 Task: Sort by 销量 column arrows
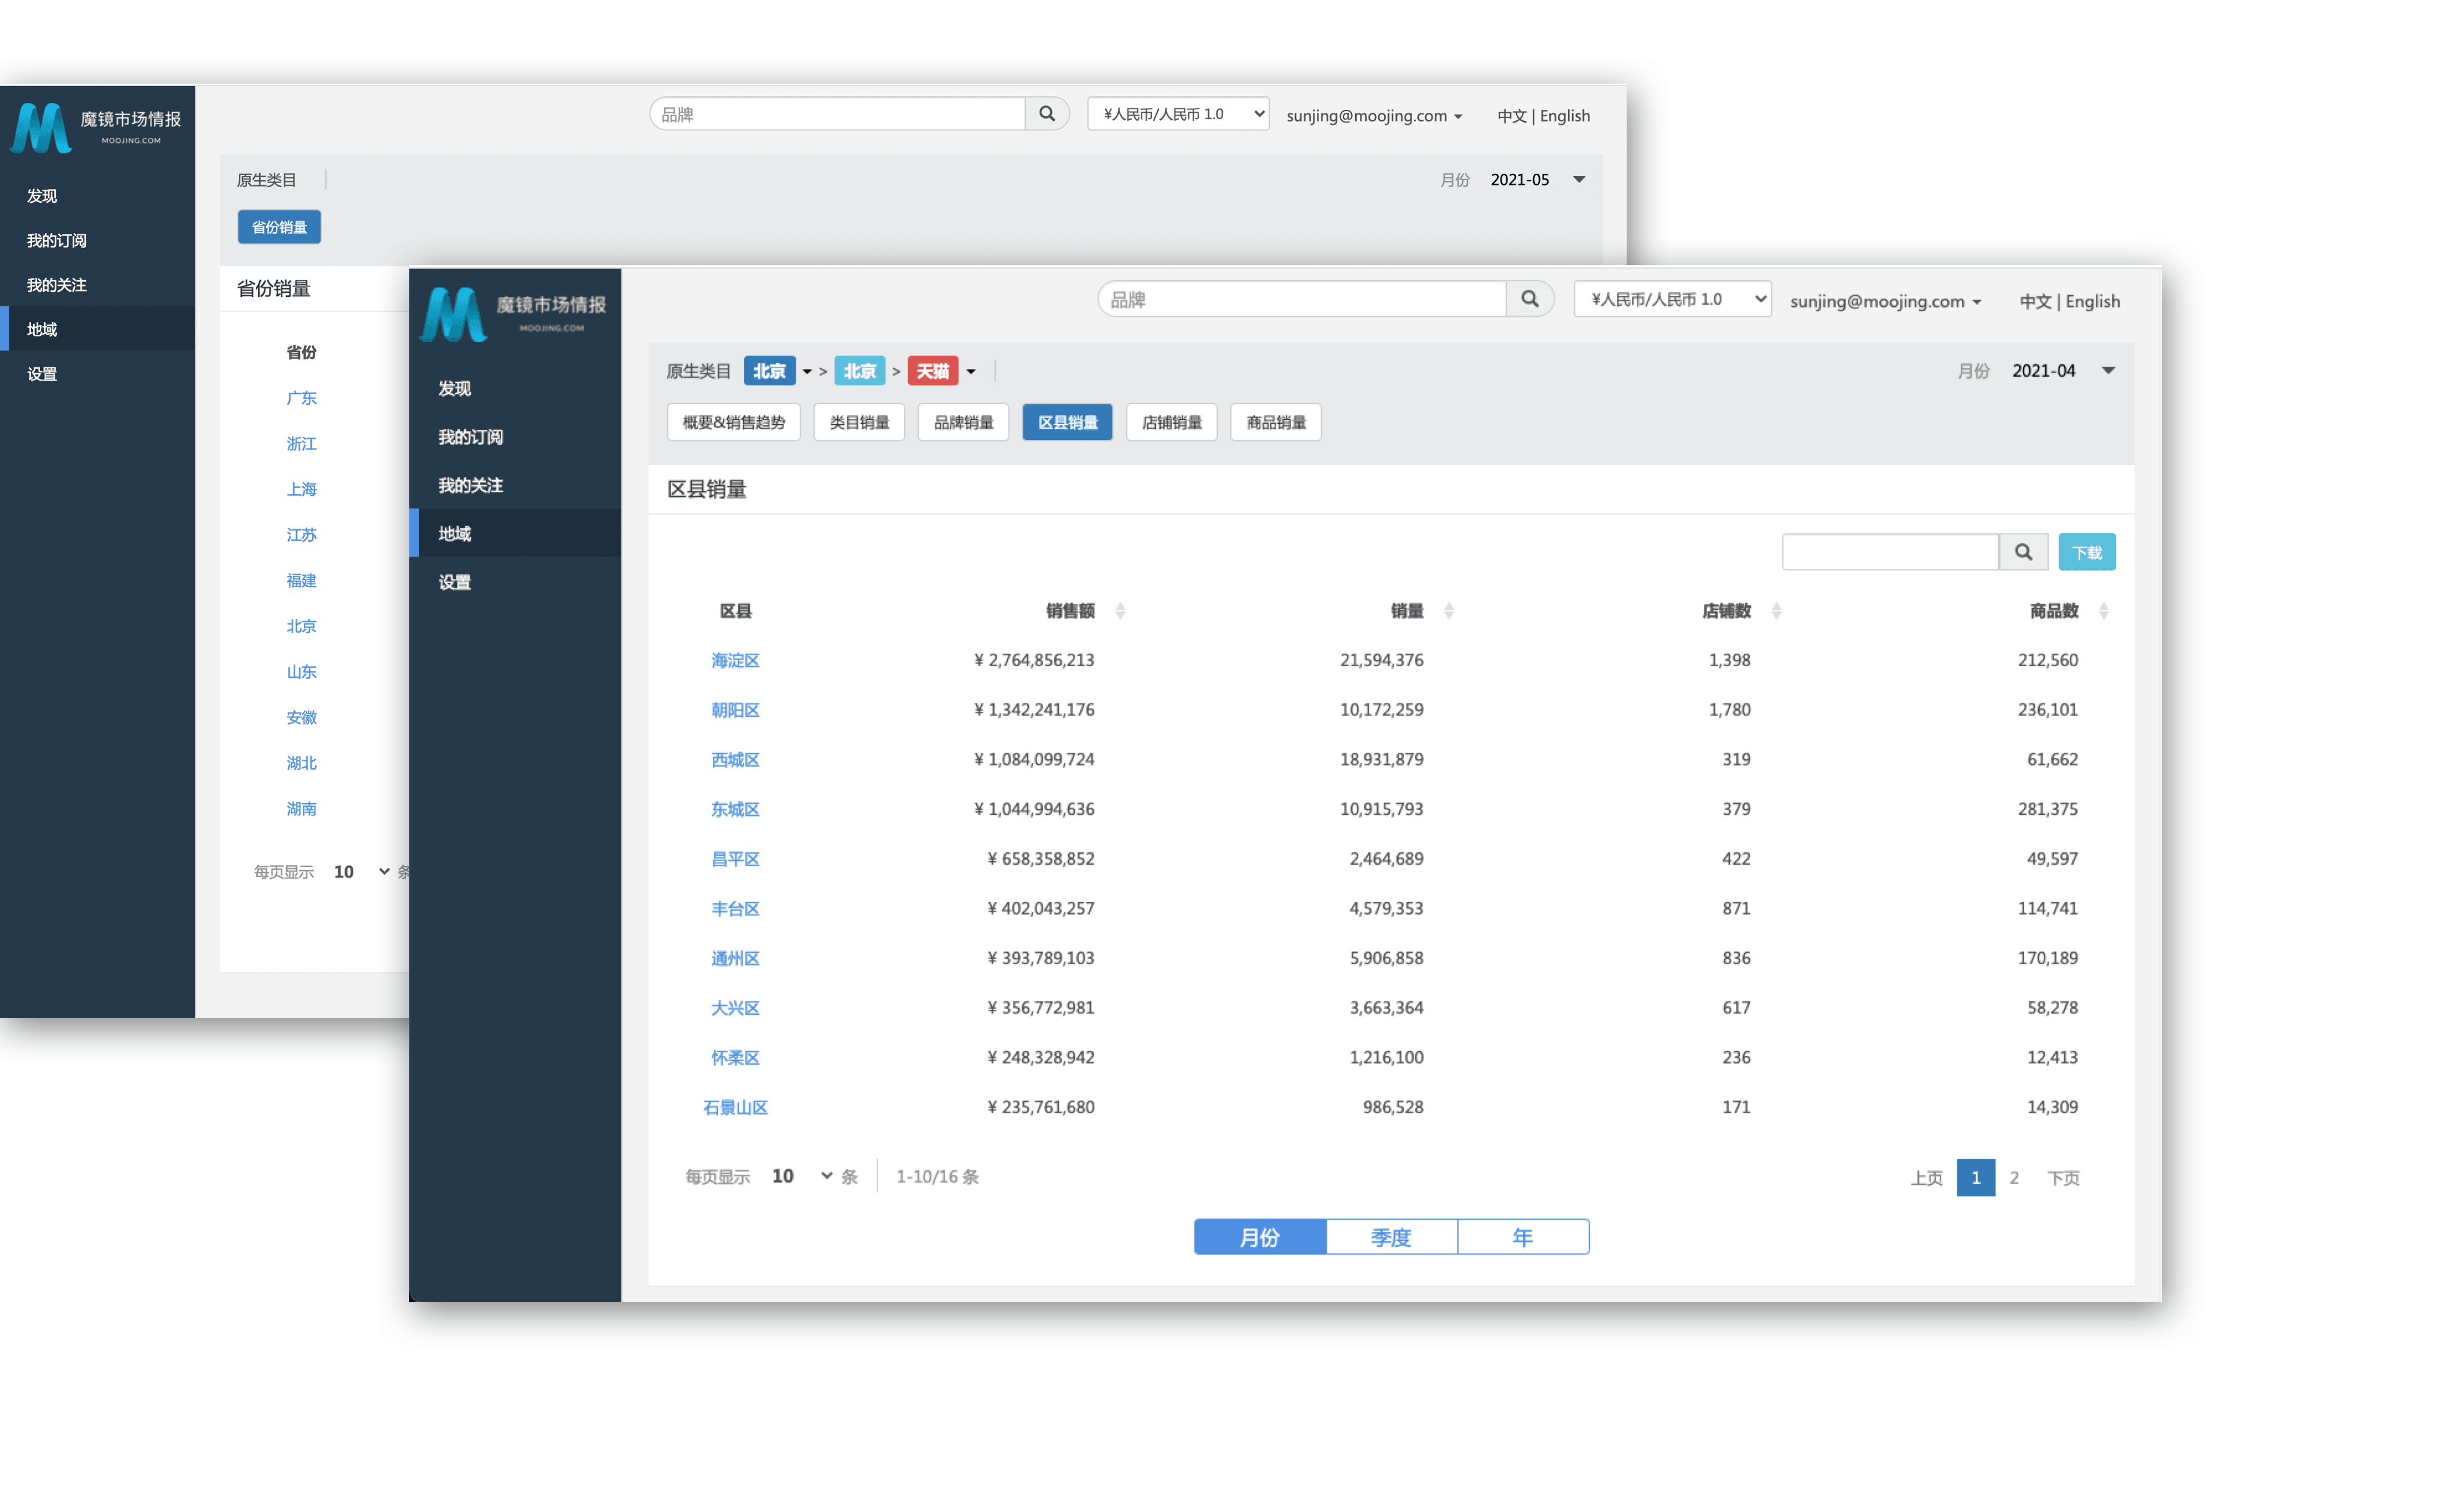click(x=1448, y=611)
